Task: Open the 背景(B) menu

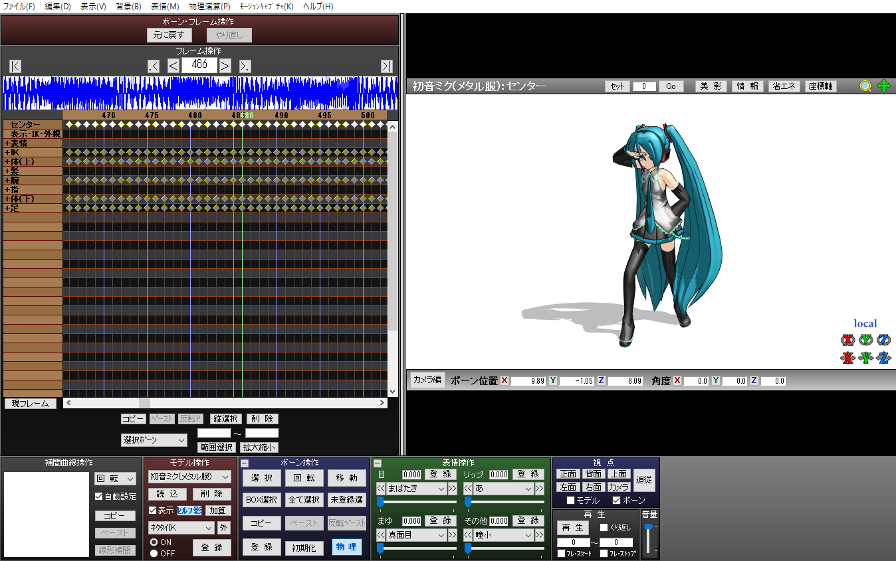Action: 128,7
